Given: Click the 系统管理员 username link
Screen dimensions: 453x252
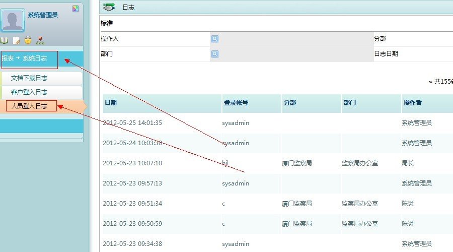Looking at the screenshot, I should (x=43, y=15).
